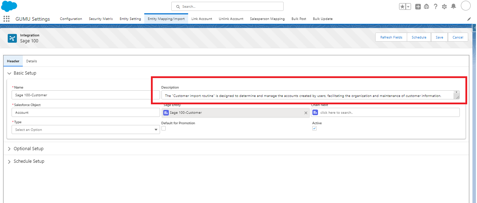
Task: Select the Header tab
Action: click(13, 61)
